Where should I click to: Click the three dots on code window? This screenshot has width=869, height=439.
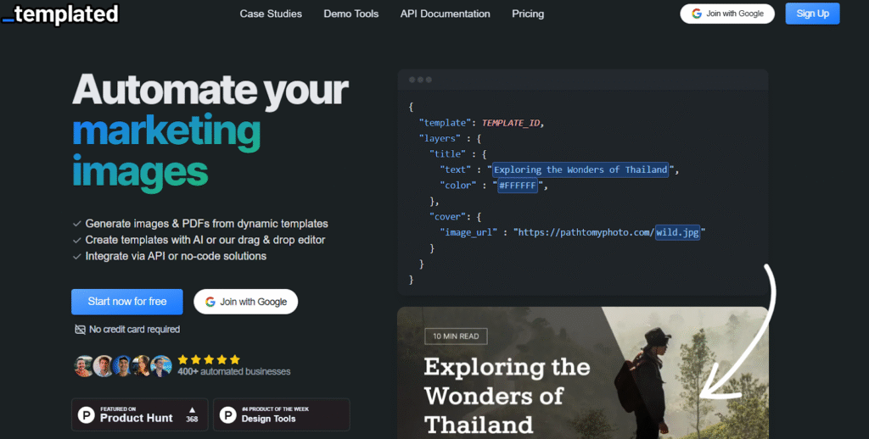[x=420, y=80]
